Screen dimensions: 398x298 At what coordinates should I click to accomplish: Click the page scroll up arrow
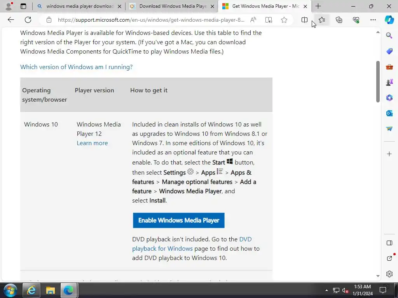pos(378,32)
